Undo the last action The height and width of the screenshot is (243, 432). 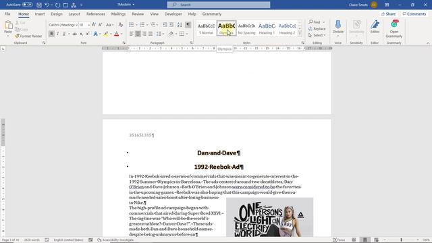coord(47,5)
